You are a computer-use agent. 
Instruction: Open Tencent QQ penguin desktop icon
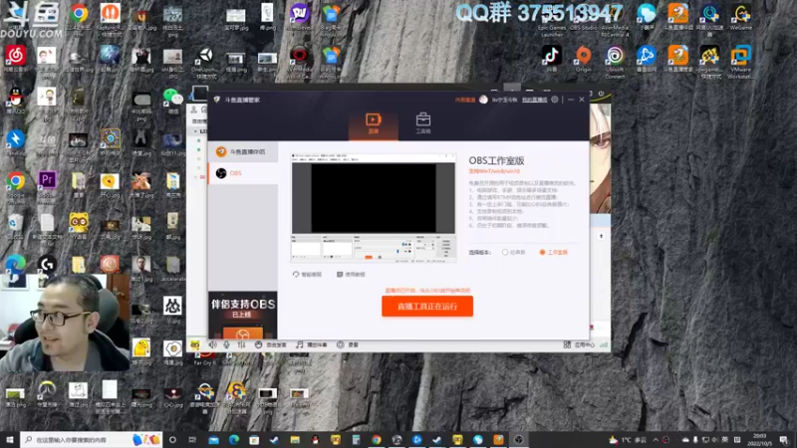16,101
